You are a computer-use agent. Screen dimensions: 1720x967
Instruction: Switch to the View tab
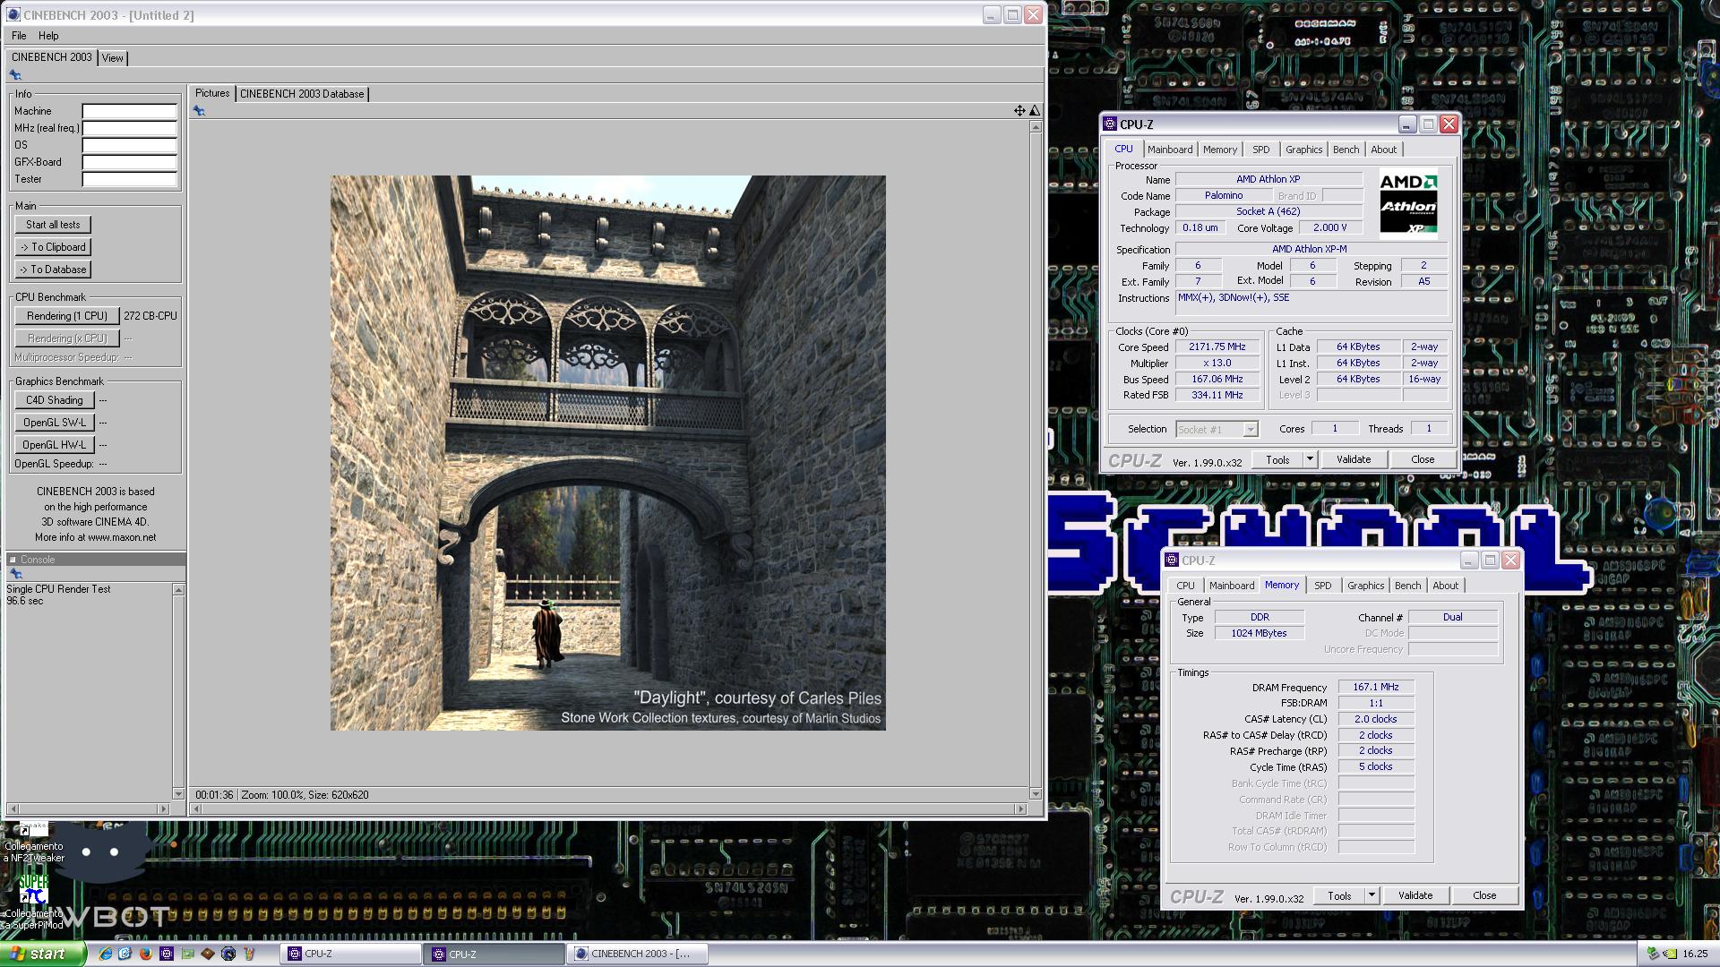click(113, 58)
